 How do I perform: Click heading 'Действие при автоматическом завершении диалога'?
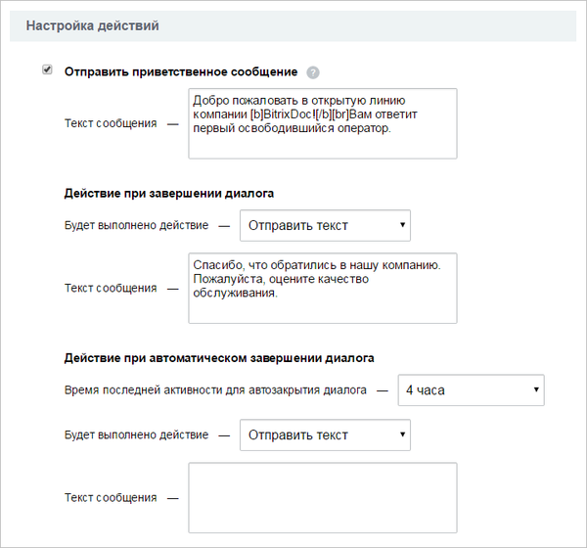click(219, 358)
